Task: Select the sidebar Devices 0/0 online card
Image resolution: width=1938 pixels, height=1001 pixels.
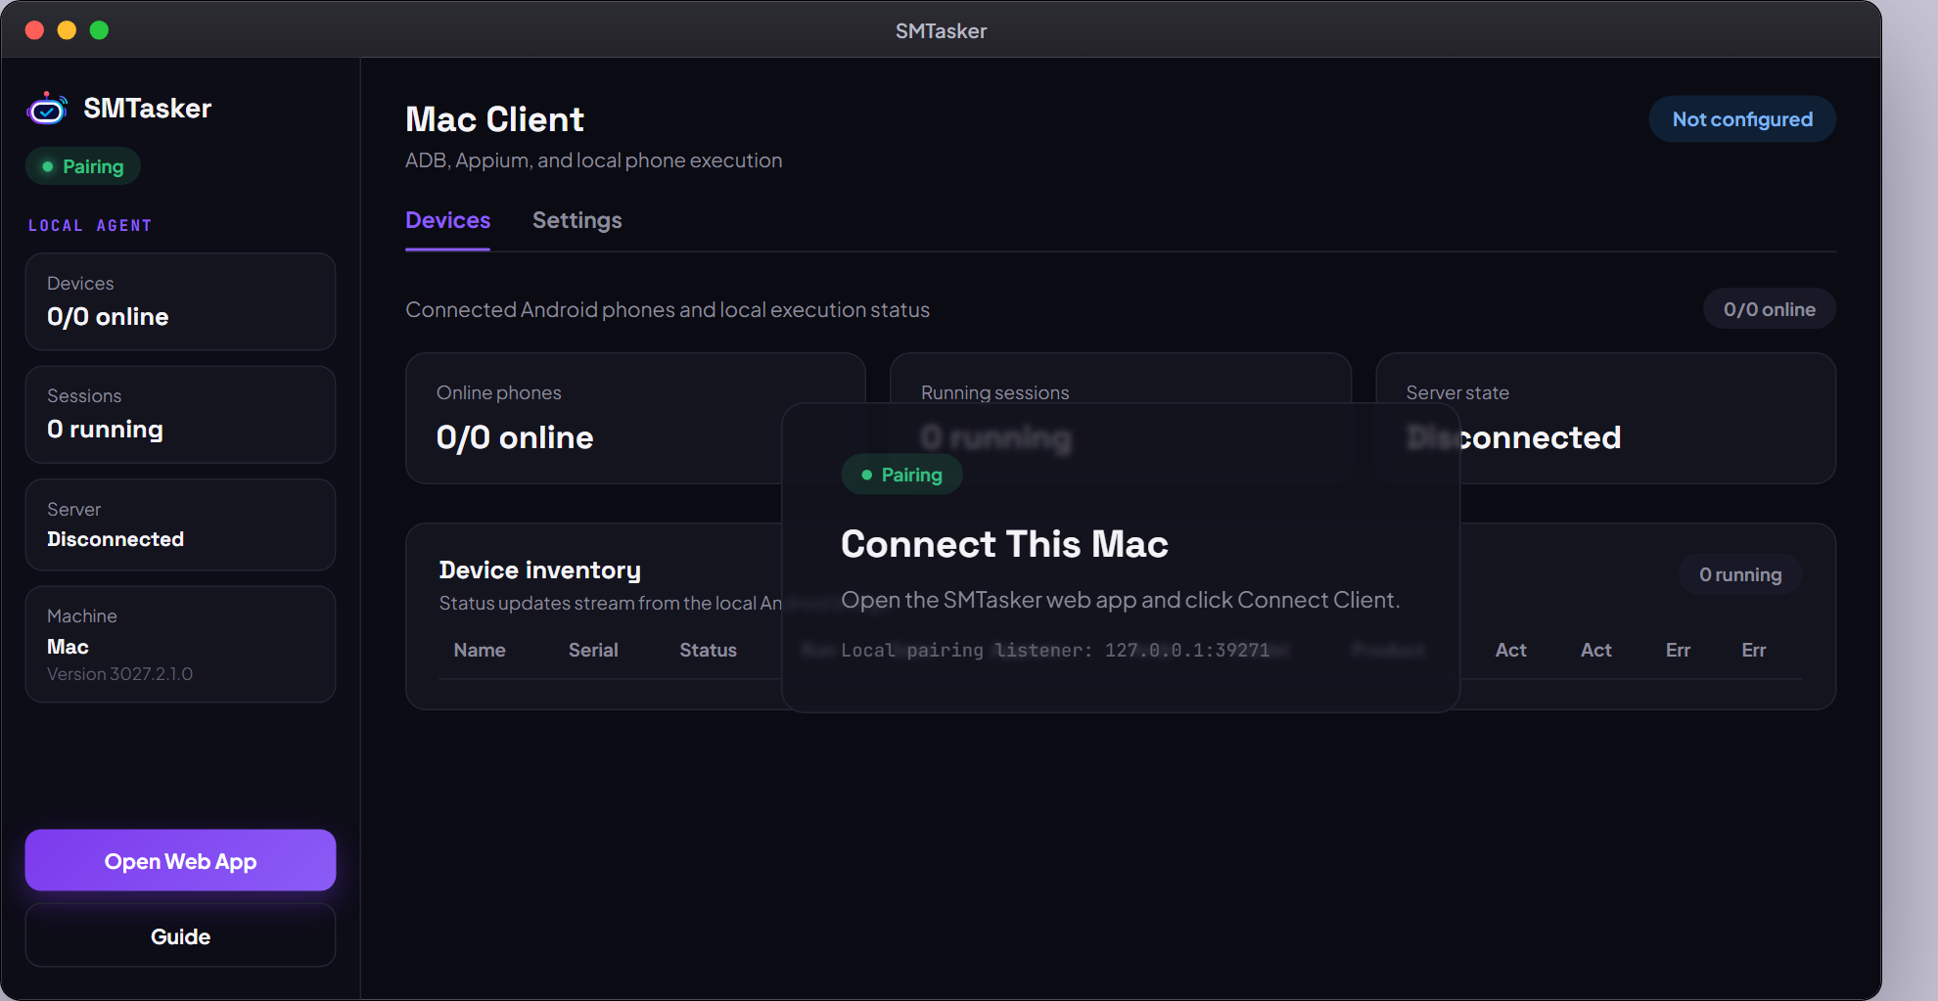Action: [x=180, y=301]
